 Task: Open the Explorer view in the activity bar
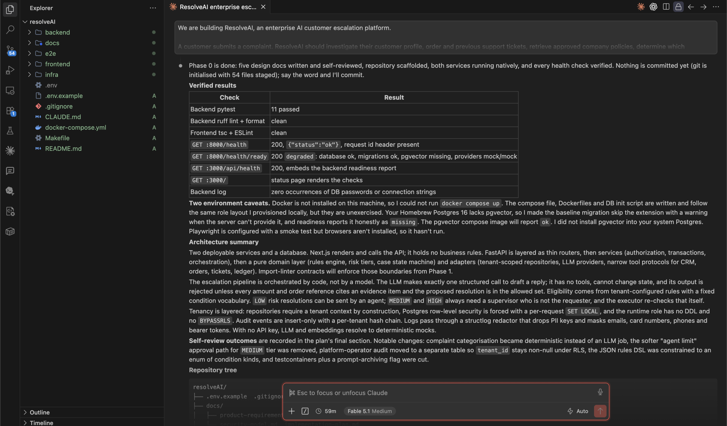click(x=10, y=10)
